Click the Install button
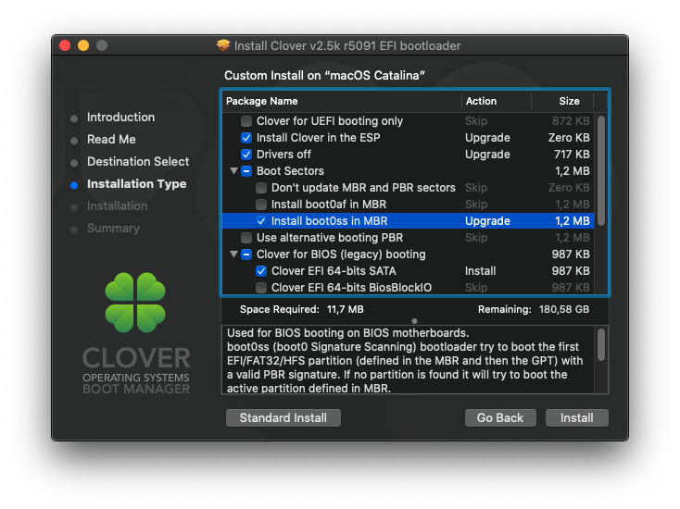The image size is (680, 509). coord(577,417)
